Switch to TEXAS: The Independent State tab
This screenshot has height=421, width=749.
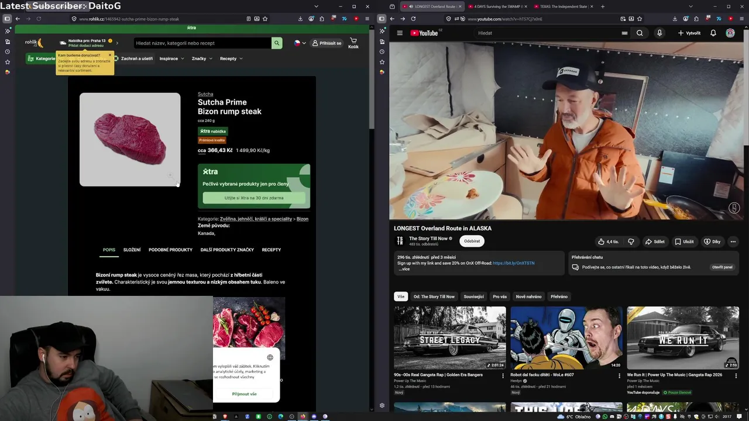(x=563, y=6)
